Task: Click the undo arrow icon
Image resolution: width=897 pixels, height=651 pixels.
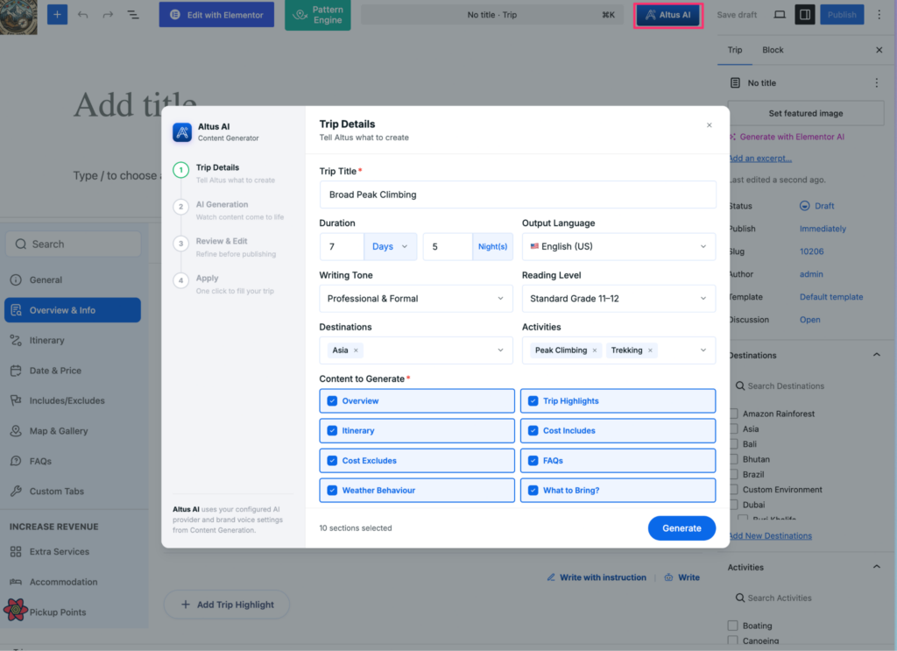Action: click(x=83, y=14)
